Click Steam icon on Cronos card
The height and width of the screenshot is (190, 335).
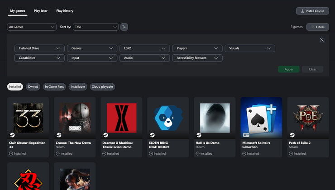click(59, 135)
